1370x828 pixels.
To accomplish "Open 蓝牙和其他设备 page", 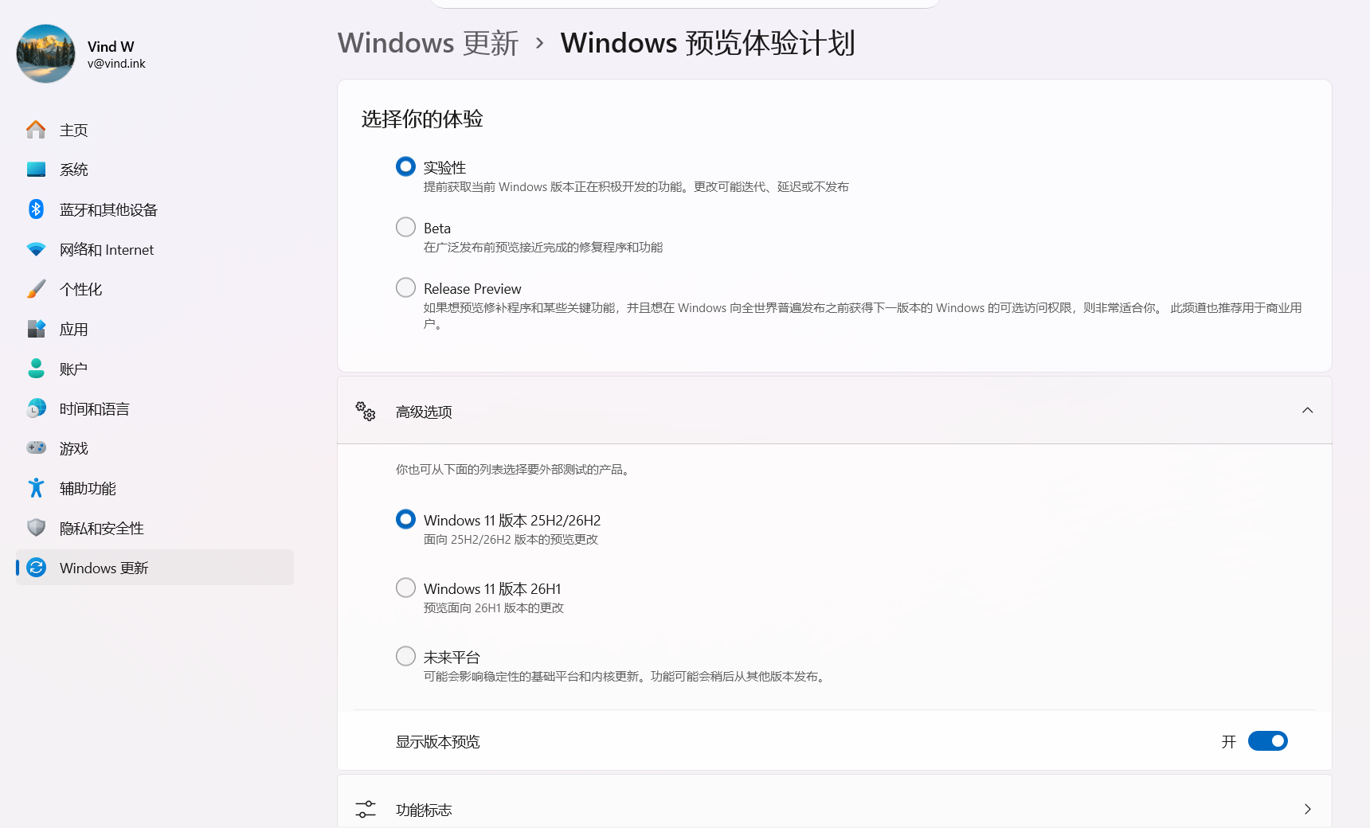I will click(155, 209).
